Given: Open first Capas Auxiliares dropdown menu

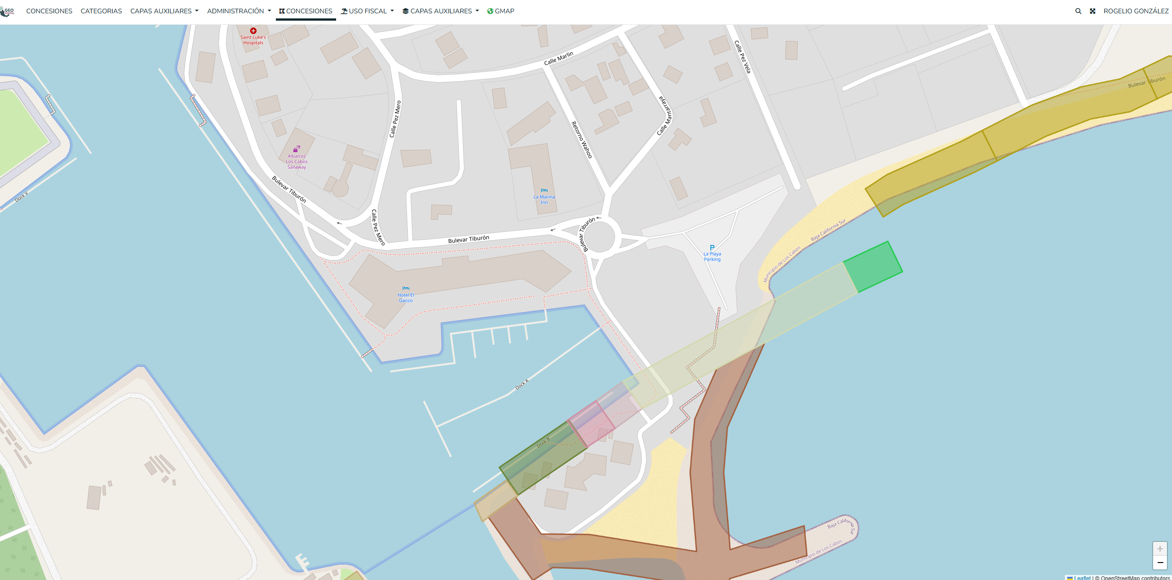Looking at the screenshot, I should (164, 11).
